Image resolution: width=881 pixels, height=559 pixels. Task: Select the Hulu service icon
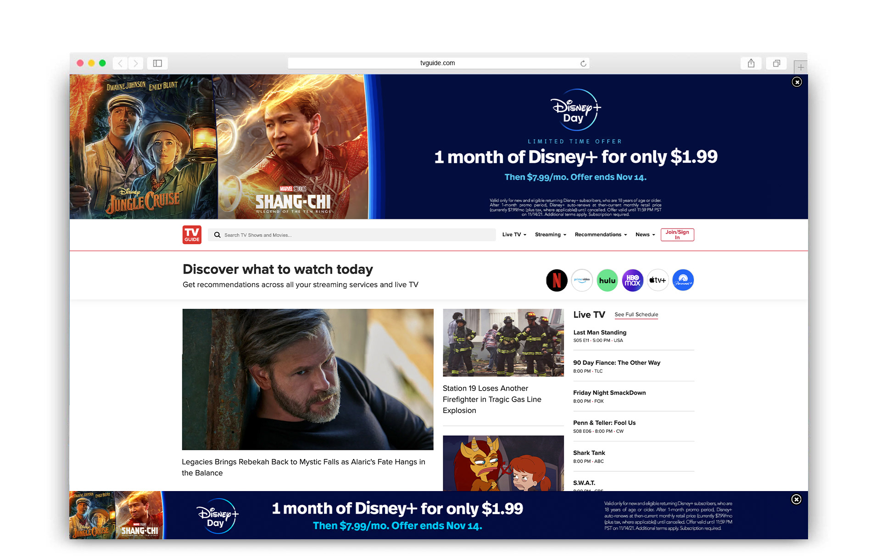coord(607,280)
